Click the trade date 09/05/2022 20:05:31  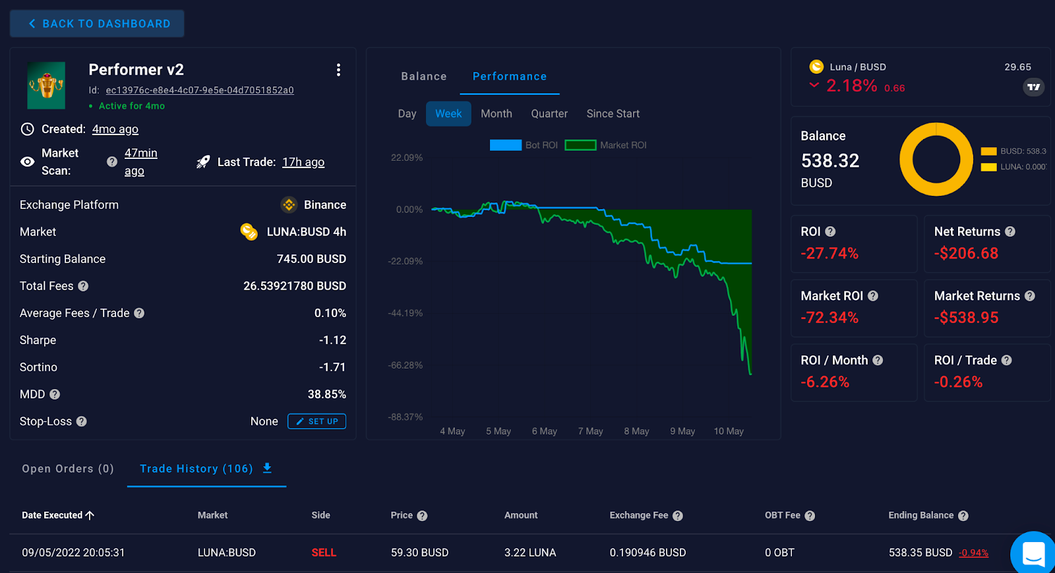click(73, 553)
